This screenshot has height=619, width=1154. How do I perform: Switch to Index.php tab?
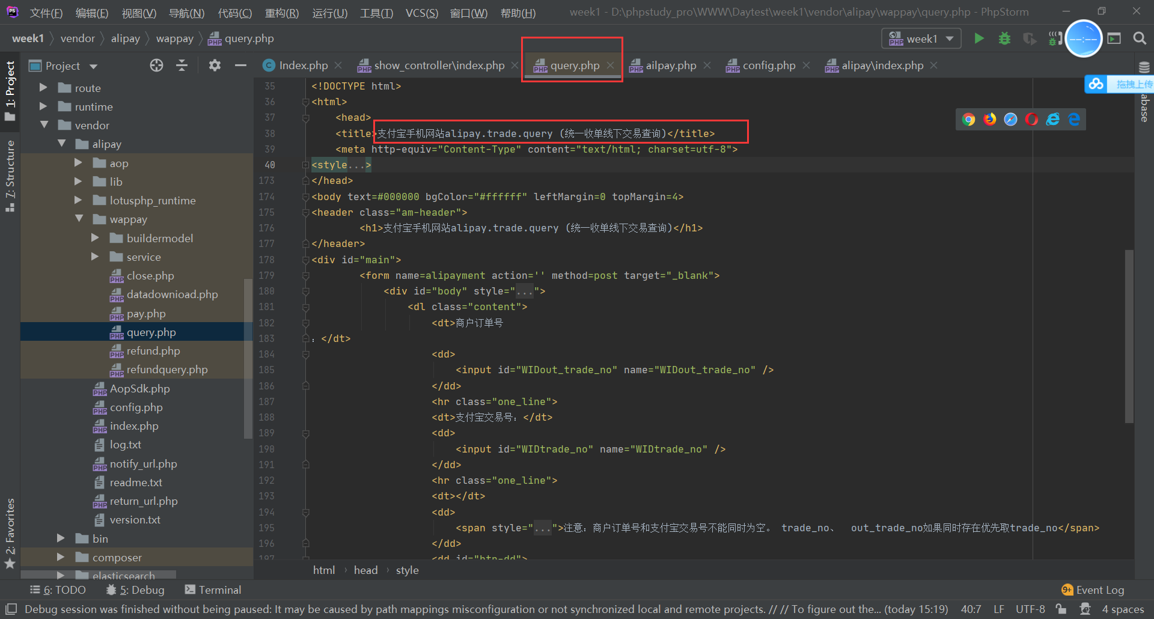tap(303, 66)
